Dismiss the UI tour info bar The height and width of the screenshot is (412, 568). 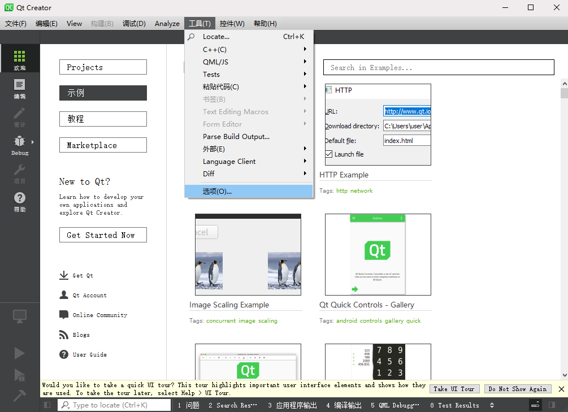(x=561, y=389)
